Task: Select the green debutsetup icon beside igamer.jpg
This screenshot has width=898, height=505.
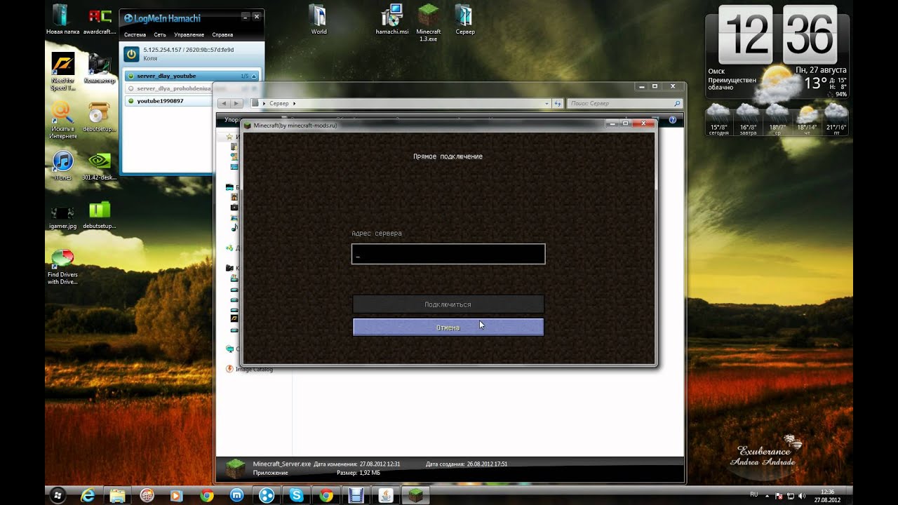Action: [99, 214]
